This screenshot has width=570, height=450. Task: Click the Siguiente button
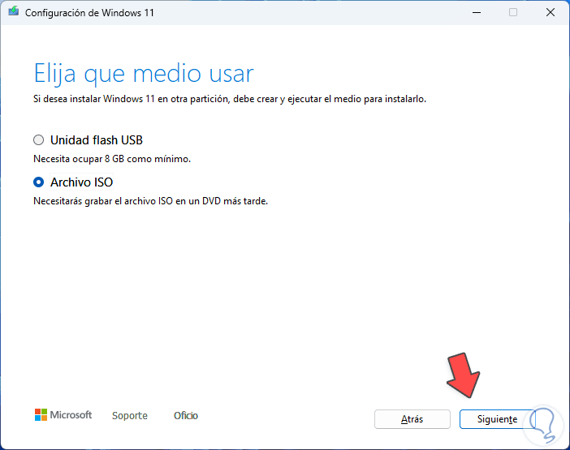click(x=497, y=419)
